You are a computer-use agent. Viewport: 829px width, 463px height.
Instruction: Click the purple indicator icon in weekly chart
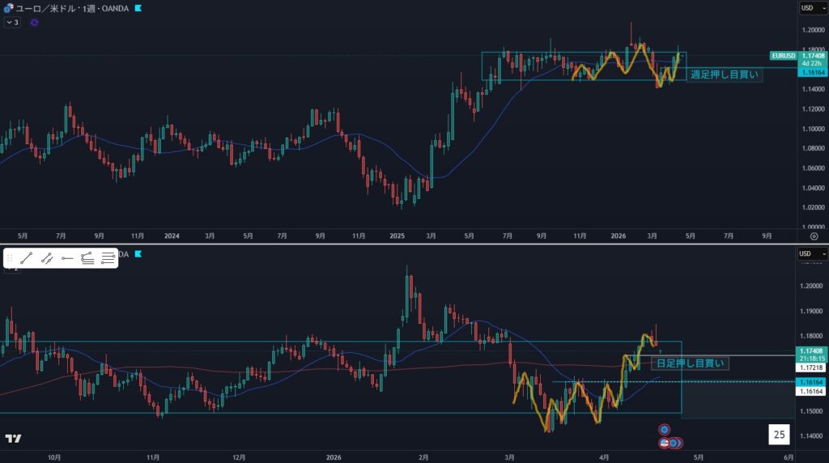pos(34,23)
